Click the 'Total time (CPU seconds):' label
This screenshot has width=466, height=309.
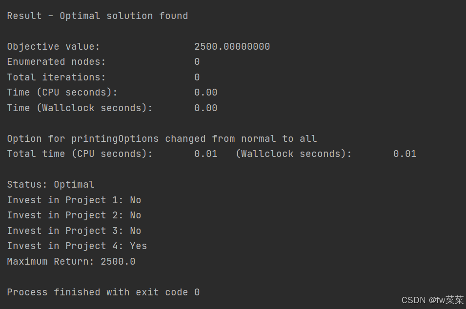pos(80,154)
